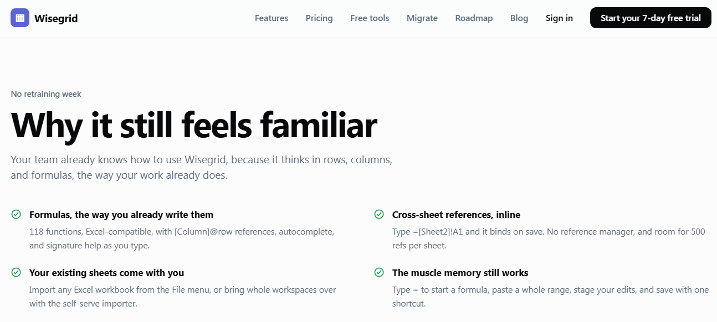Click the check icon by The muscle memory still works
The height and width of the screenshot is (322, 717).
(379, 272)
